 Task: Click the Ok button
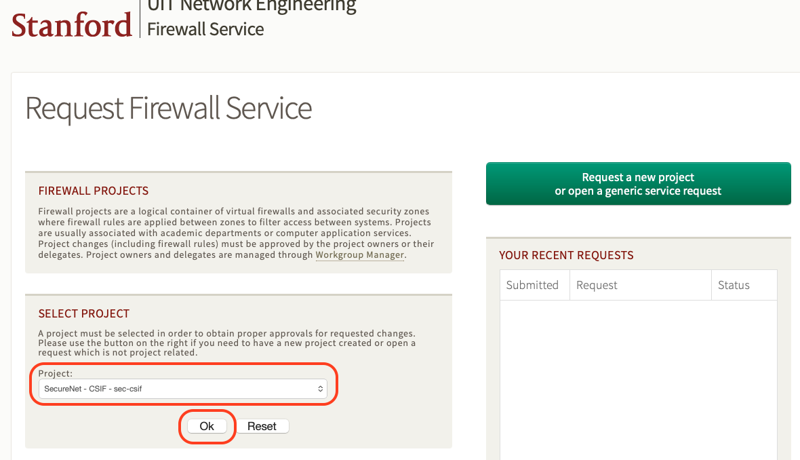[207, 426]
